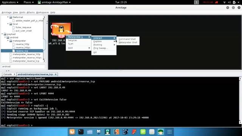
Task: Click the volume speaker icon
Action: pyautogui.click(x=230, y=2)
